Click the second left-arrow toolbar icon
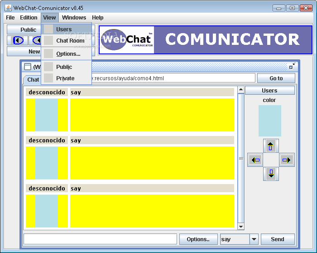 (x=35, y=40)
